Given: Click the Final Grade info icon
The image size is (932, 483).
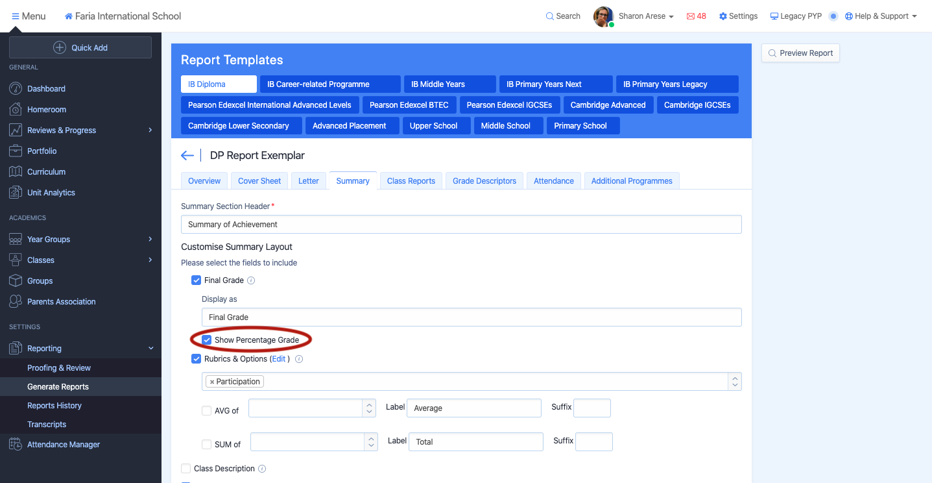Looking at the screenshot, I should coord(251,280).
